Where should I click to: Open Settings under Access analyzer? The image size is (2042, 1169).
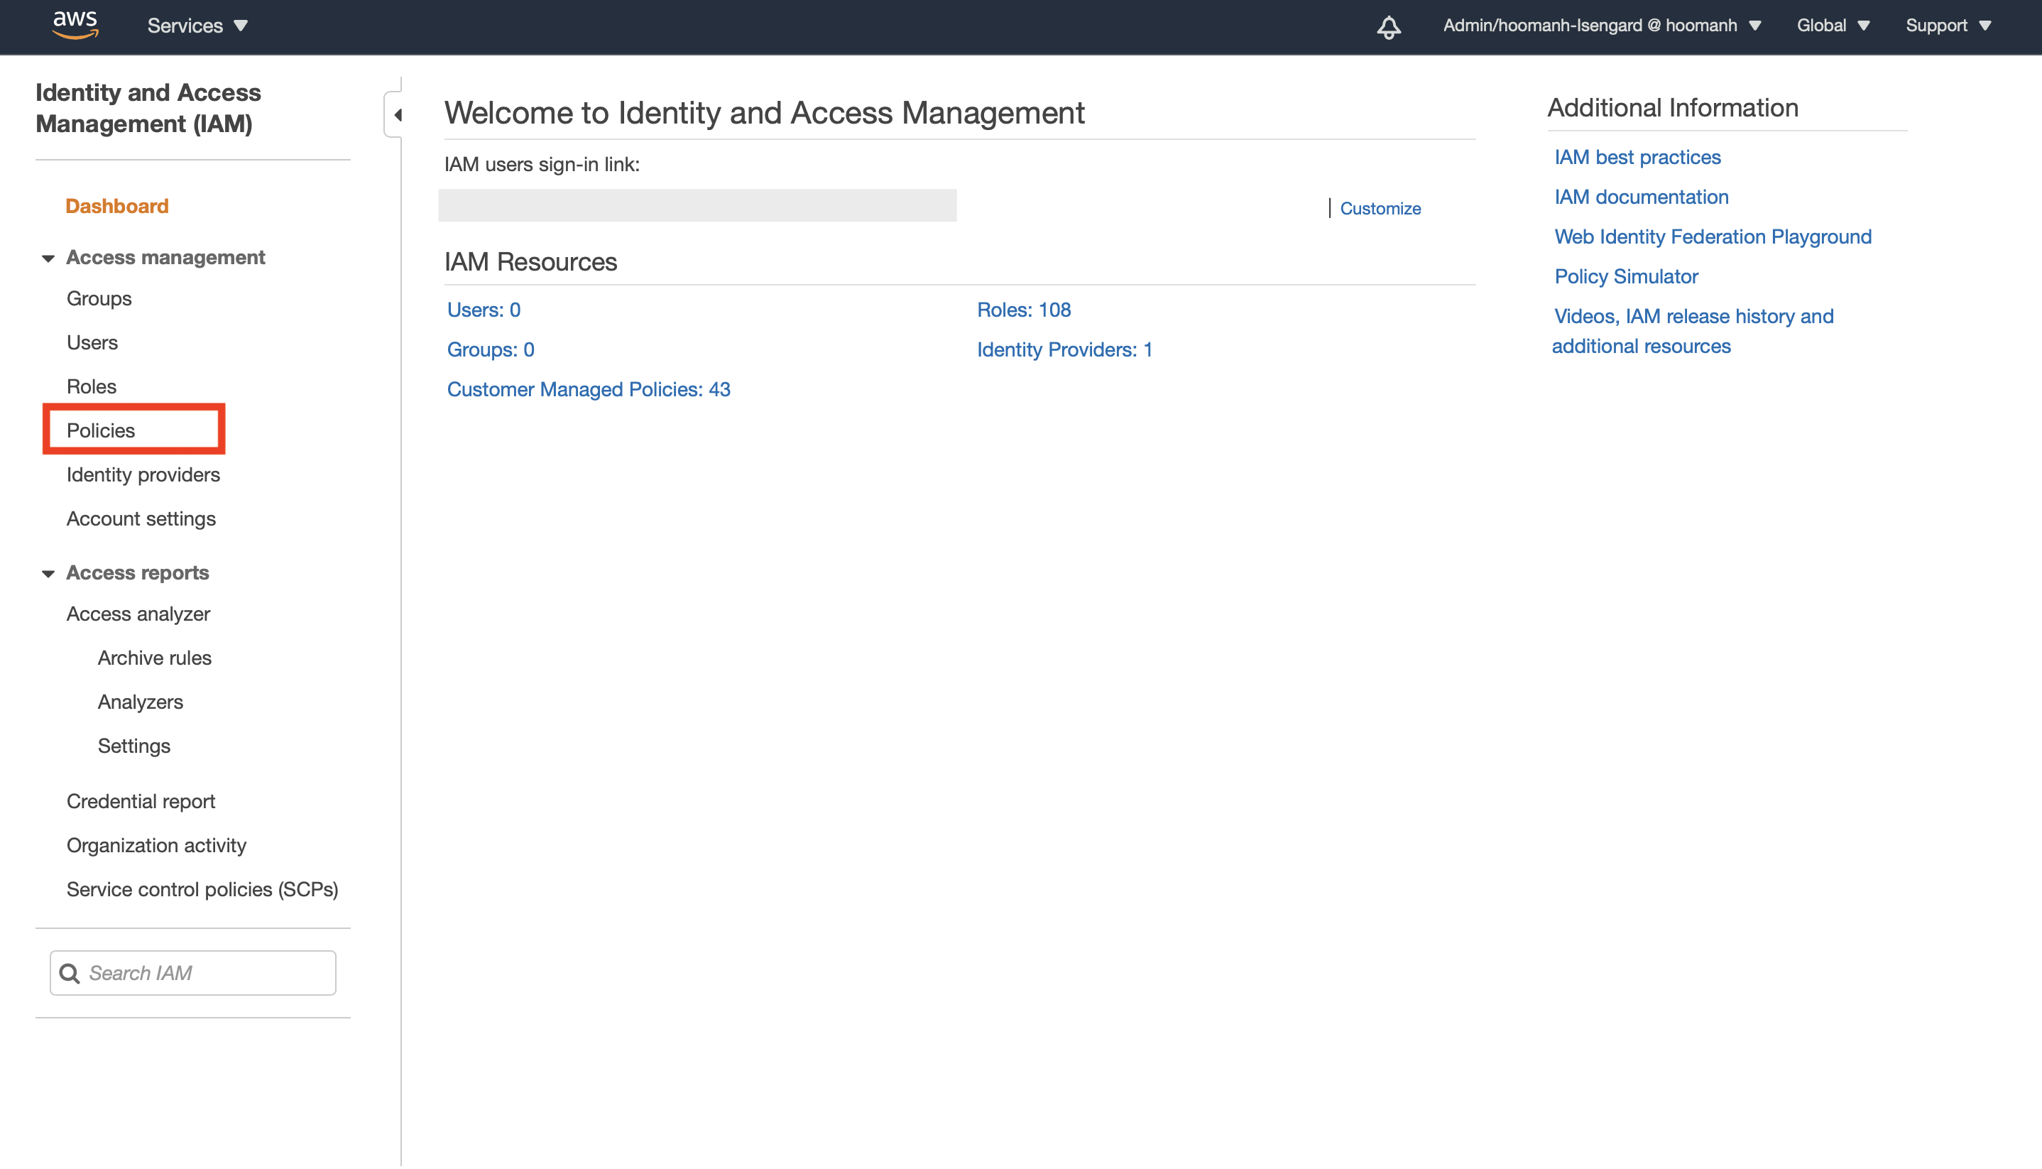134,746
